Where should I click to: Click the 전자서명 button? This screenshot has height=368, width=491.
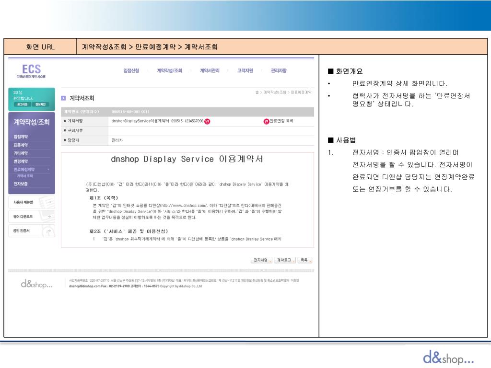(x=261, y=260)
